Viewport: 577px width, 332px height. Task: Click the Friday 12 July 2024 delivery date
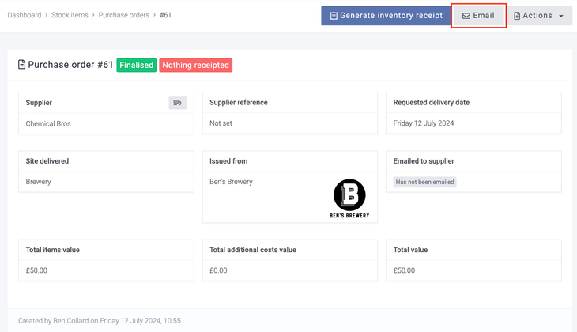point(424,123)
